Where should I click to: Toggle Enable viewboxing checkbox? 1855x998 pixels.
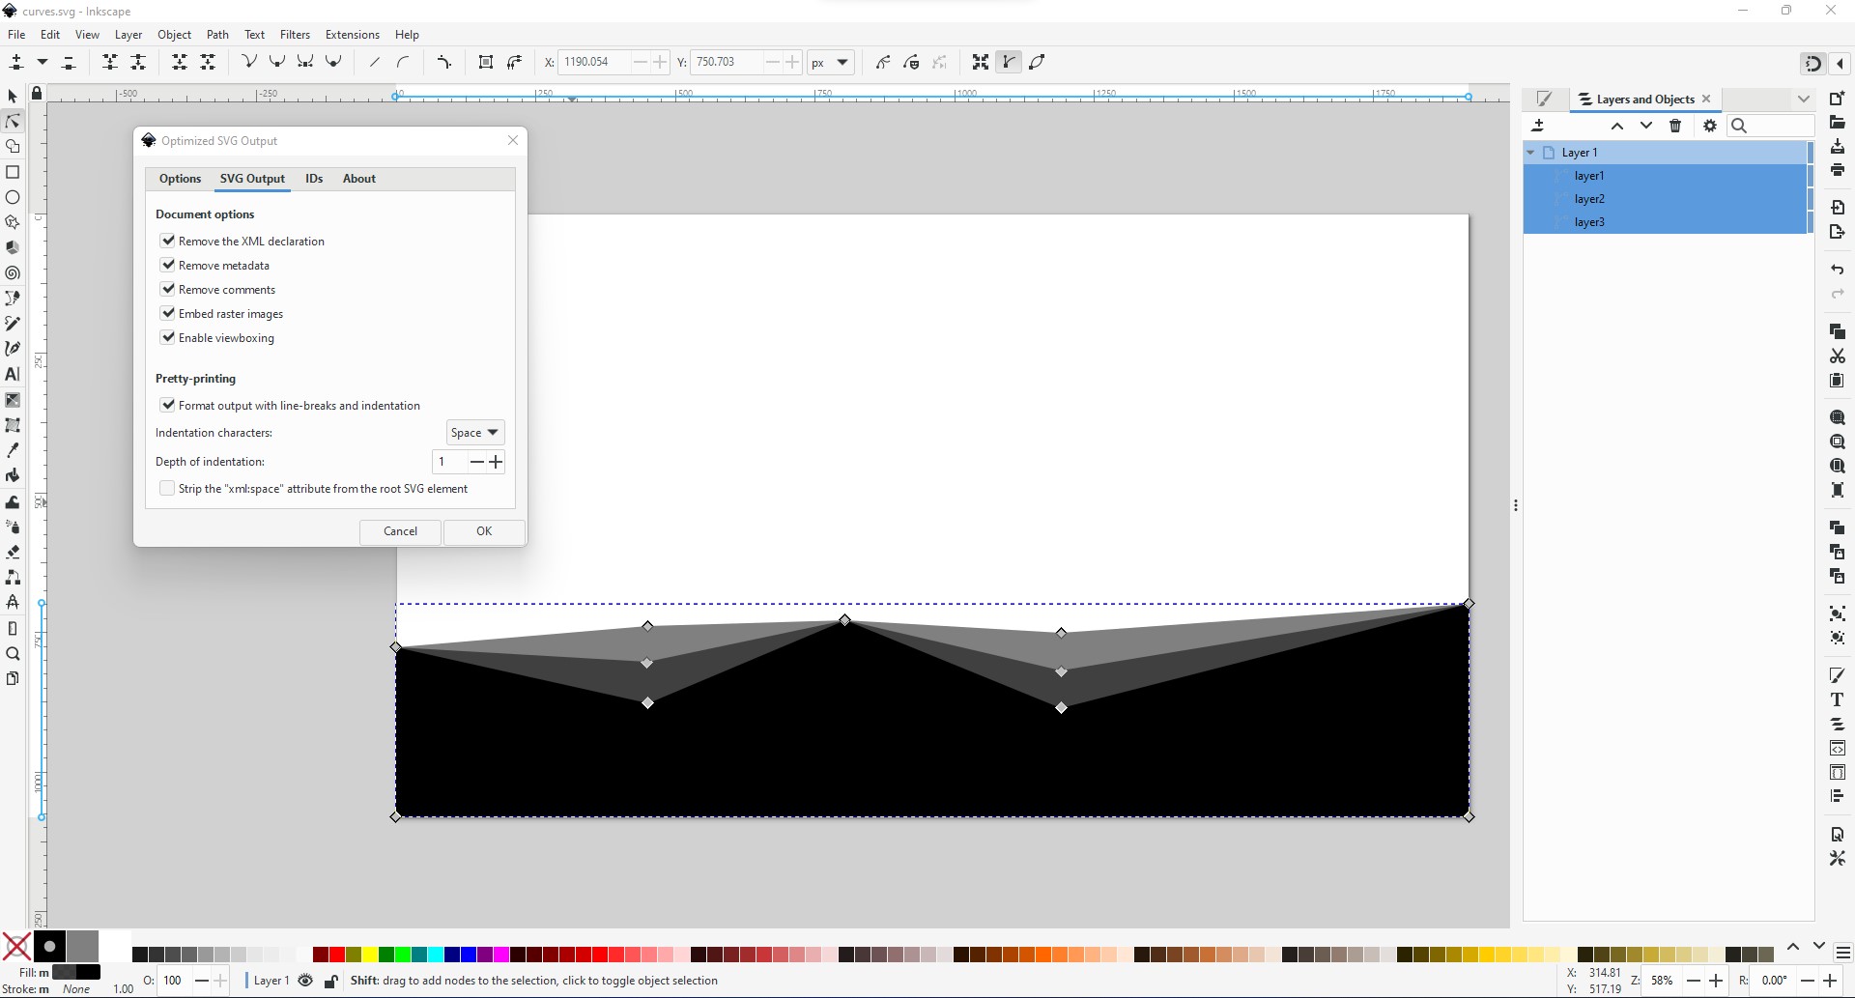click(168, 337)
